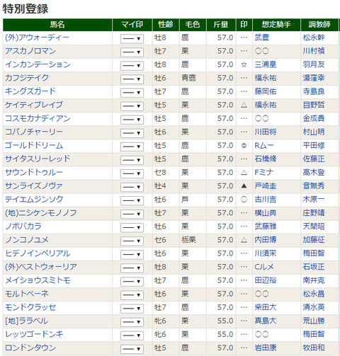340x356 pixels.
Task: Open trainer 音無秀 profile link
Action: (x=314, y=185)
